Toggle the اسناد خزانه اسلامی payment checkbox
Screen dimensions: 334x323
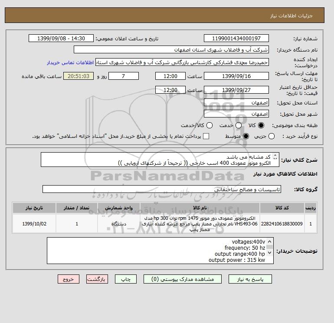tap(206, 136)
